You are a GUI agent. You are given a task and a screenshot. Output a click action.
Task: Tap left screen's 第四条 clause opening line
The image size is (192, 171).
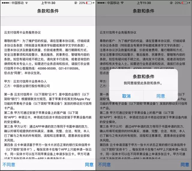click(47, 145)
